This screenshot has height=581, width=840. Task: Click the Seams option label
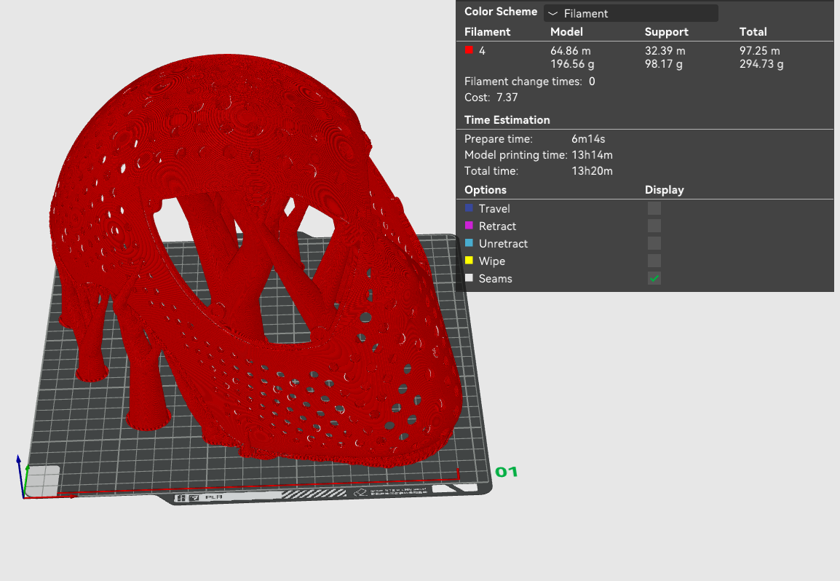coord(495,279)
